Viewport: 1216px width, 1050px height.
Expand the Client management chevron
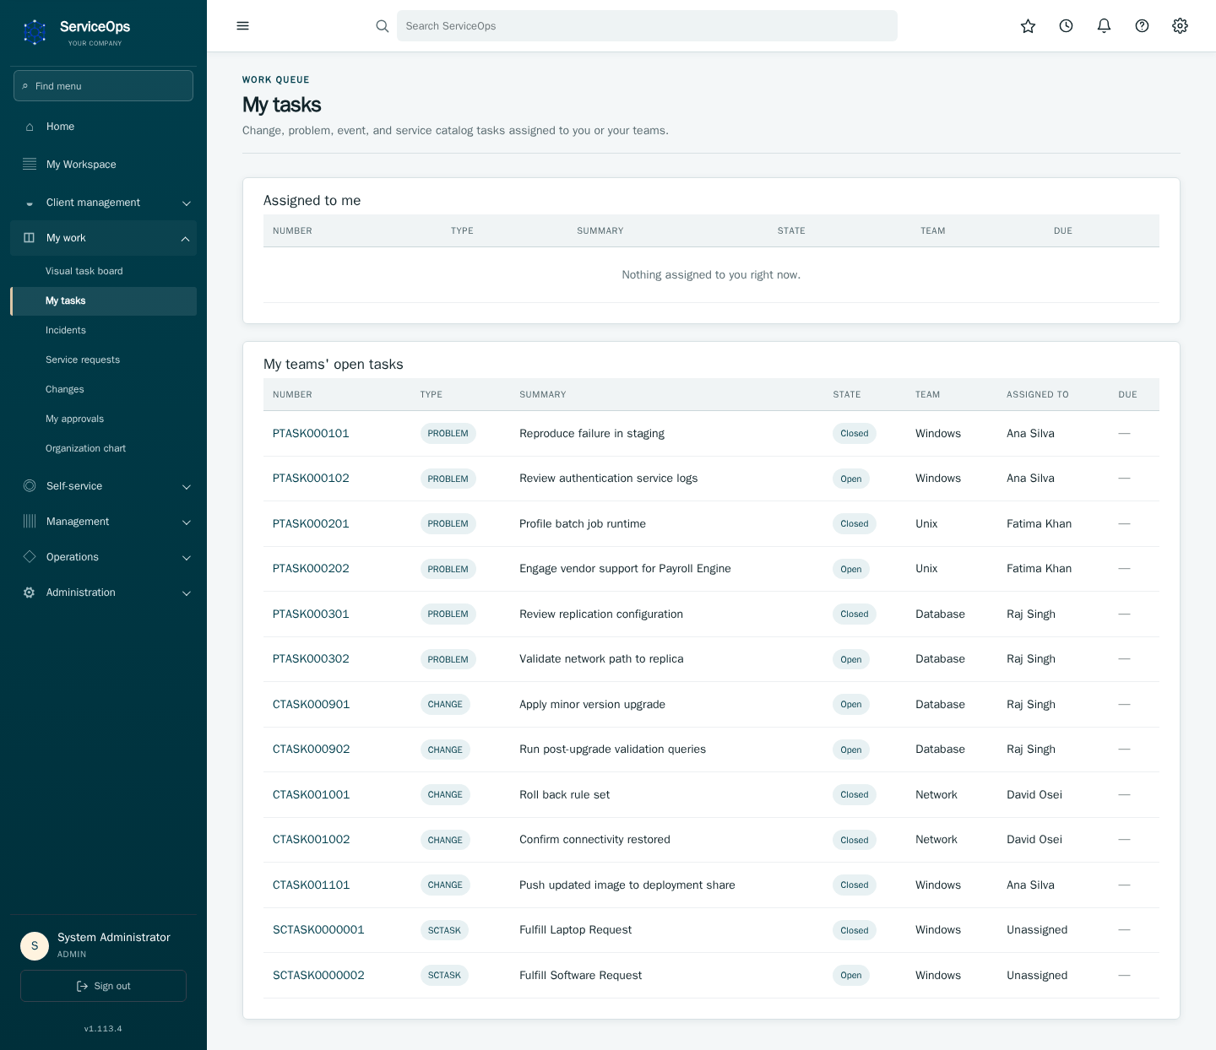tap(187, 203)
